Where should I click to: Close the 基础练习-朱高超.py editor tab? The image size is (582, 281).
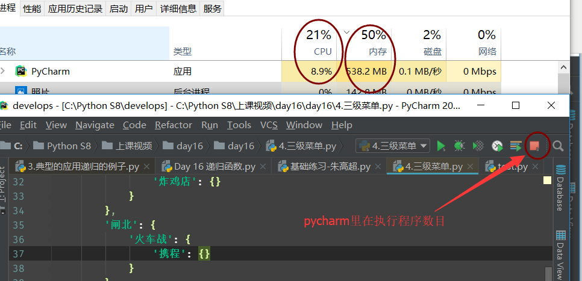[x=378, y=167]
